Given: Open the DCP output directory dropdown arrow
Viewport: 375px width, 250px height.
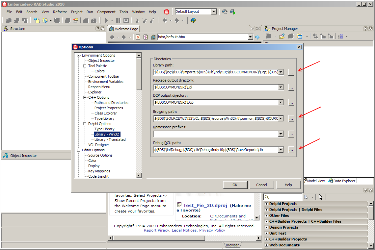Looking at the screenshot, I should click(281, 102).
